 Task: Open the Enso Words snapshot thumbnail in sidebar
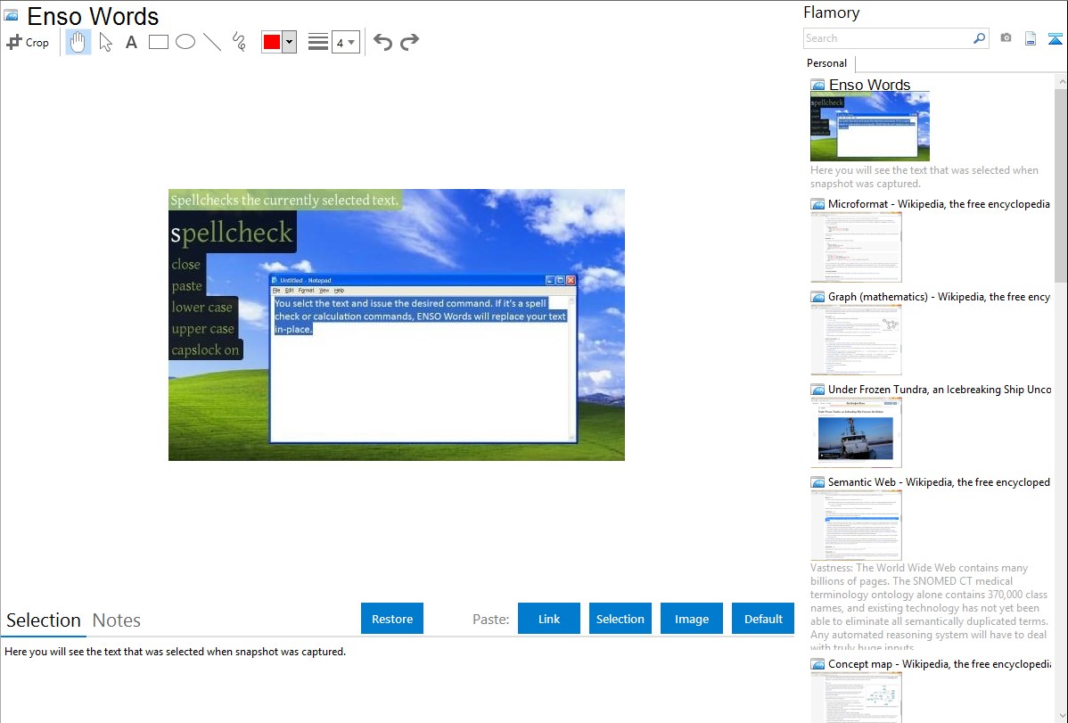(870, 127)
